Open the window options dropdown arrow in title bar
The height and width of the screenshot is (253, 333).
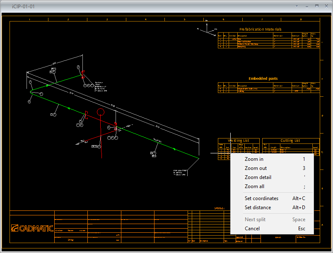pos(297,6)
